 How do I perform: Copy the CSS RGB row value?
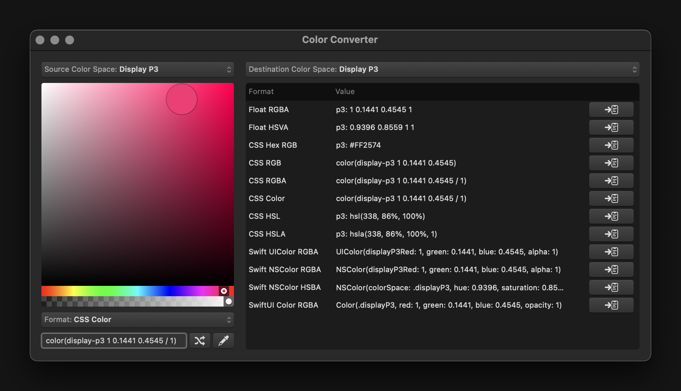point(611,163)
